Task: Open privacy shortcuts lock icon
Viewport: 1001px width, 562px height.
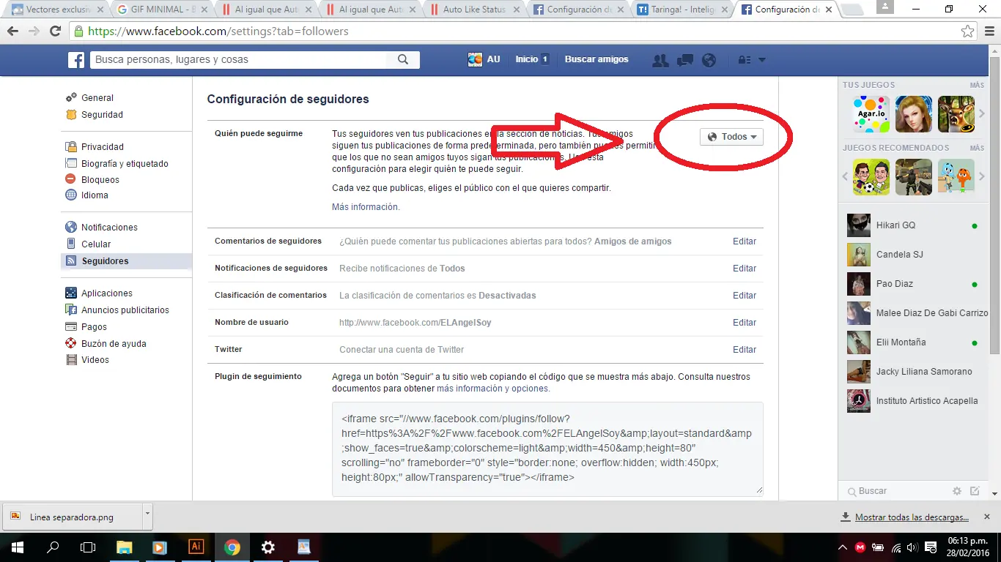Action: [745, 60]
